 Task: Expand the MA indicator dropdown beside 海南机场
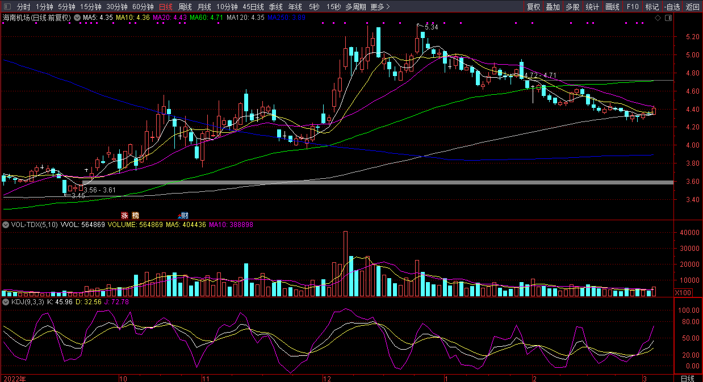click(x=77, y=18)
